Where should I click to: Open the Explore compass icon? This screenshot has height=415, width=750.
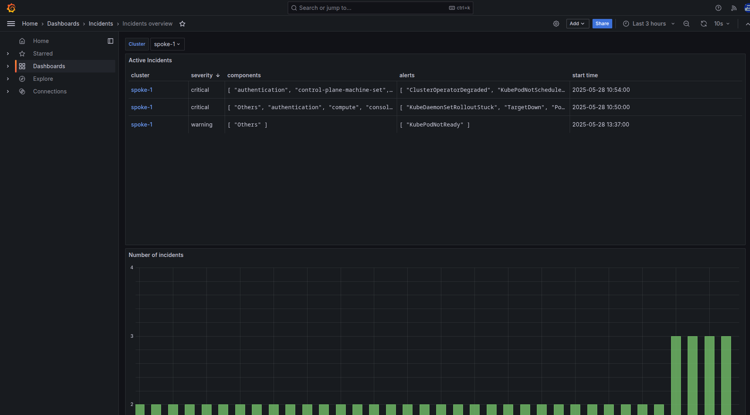22,79
